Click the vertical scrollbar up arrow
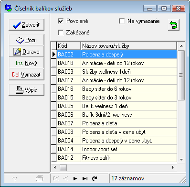The width and height of the screenshot is (190, 187). (181, 46)
